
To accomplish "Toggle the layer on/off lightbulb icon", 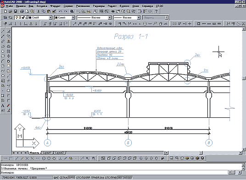I will (17, 17).
